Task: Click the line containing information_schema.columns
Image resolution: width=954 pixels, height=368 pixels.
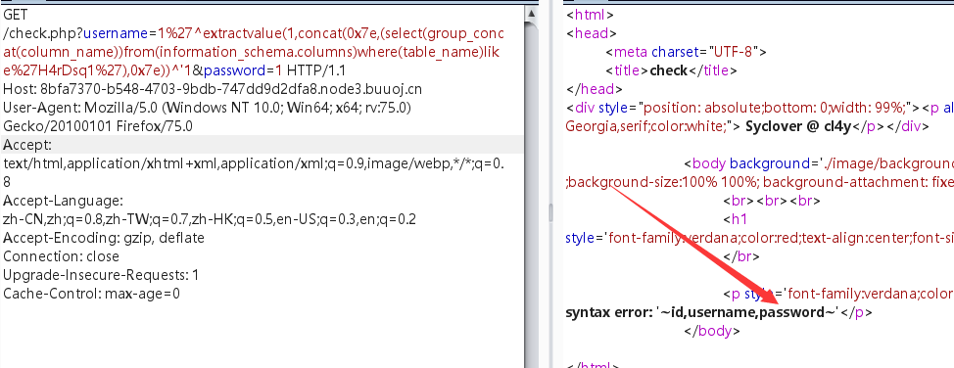Action: [253, 52]
